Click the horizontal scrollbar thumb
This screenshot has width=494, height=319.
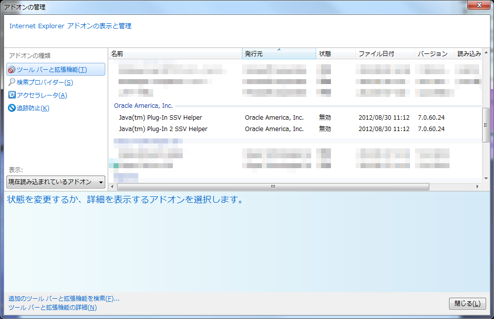pyautogui.click(x=272, y=186)
